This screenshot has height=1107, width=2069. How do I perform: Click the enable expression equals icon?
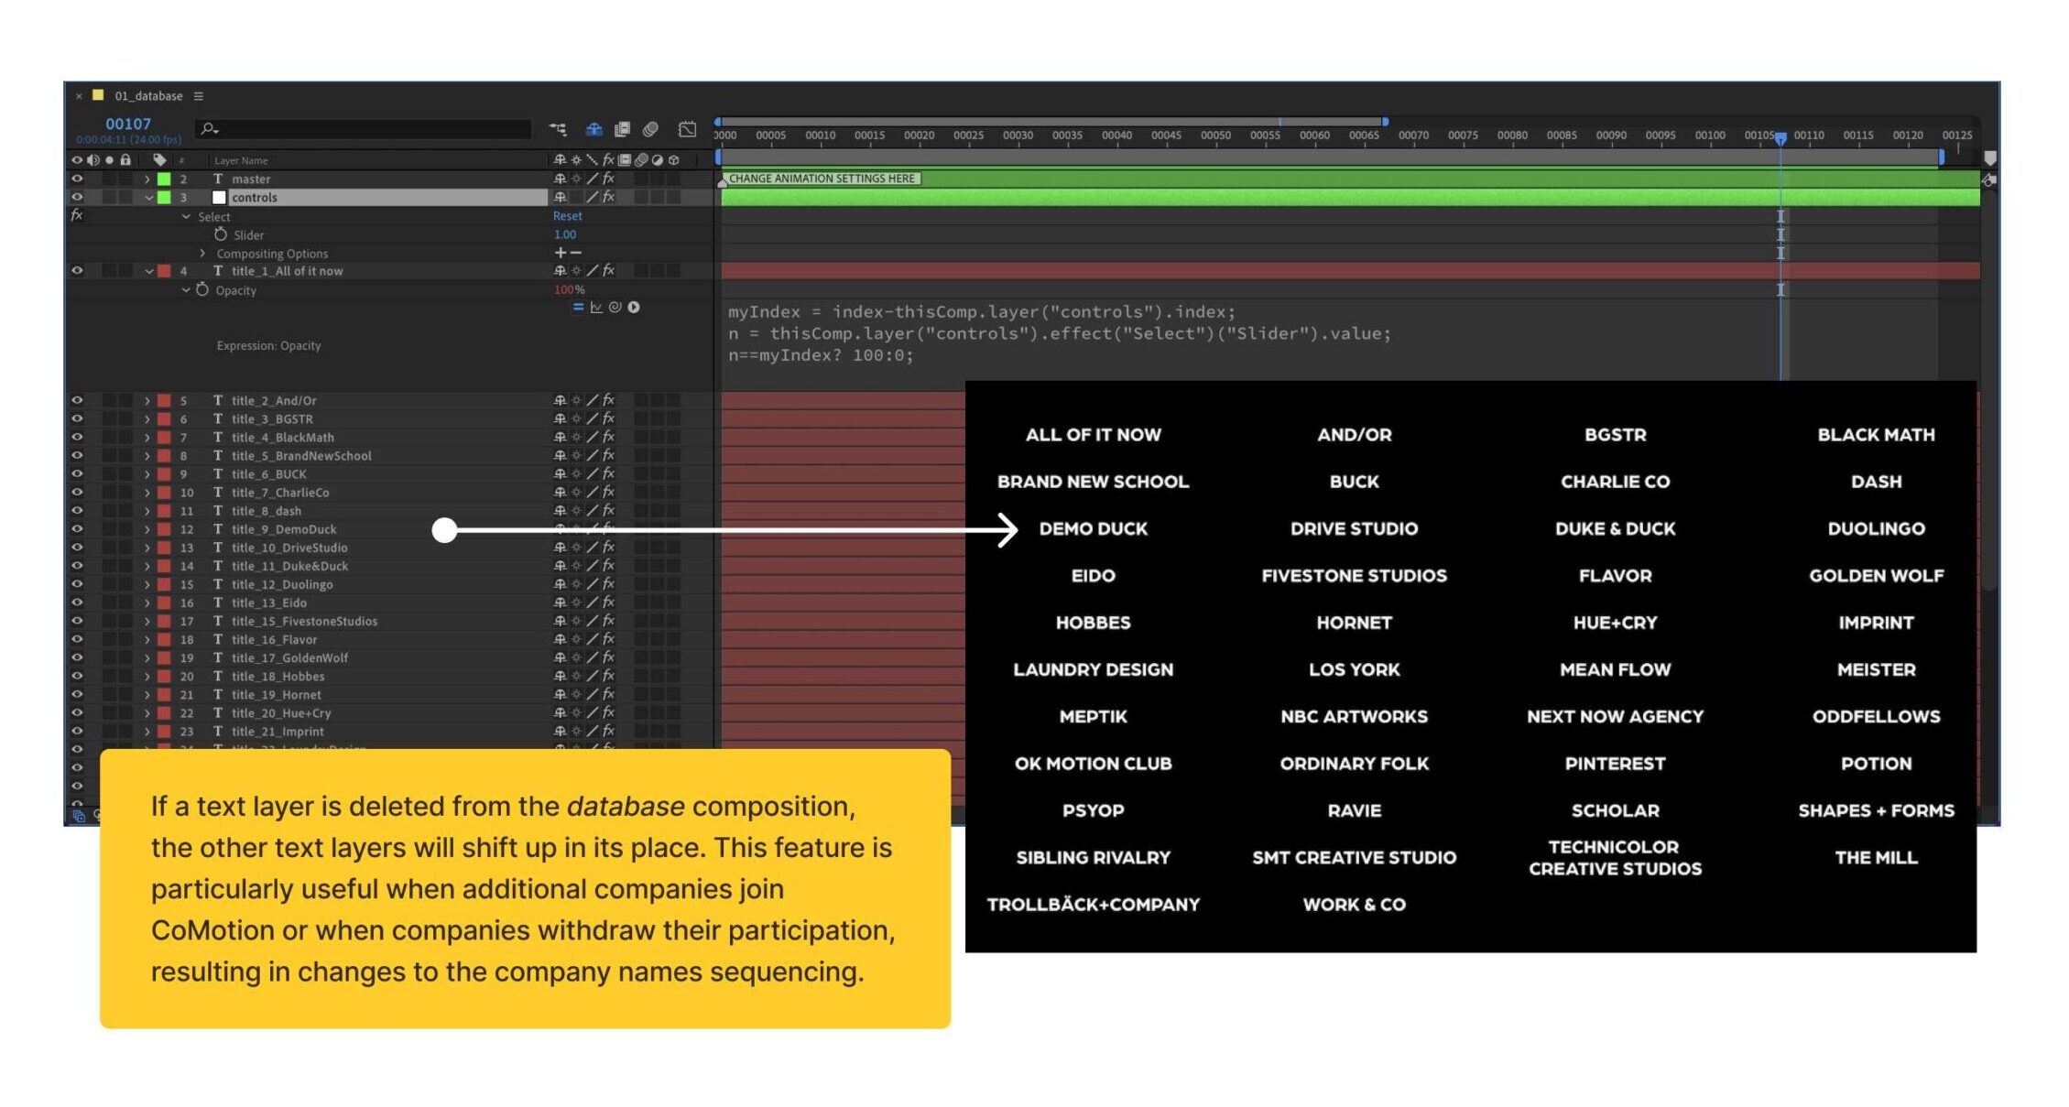point(578,308)
